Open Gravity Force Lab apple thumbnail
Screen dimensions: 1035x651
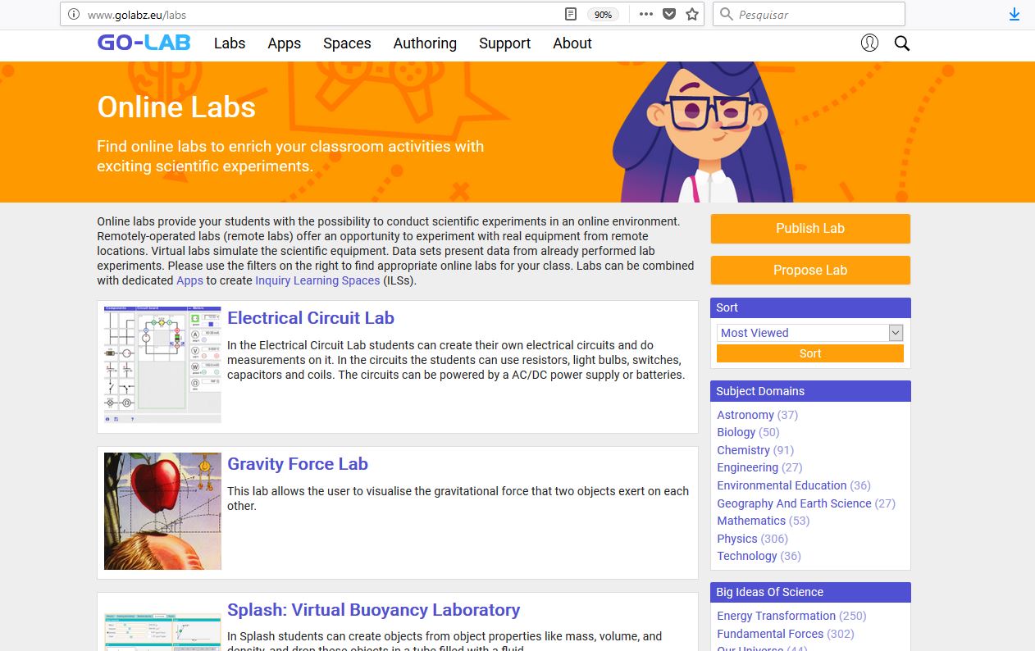[x=162, y=511]
